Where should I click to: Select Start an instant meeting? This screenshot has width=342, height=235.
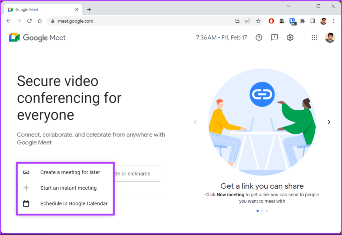click(65, 188)
